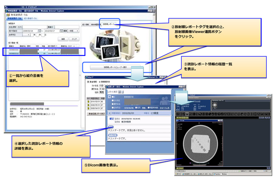Viewport: 275px width, 181px height.
Task: Toggle the 患者情報 collapse checkbox in report list
Action: 88,82
